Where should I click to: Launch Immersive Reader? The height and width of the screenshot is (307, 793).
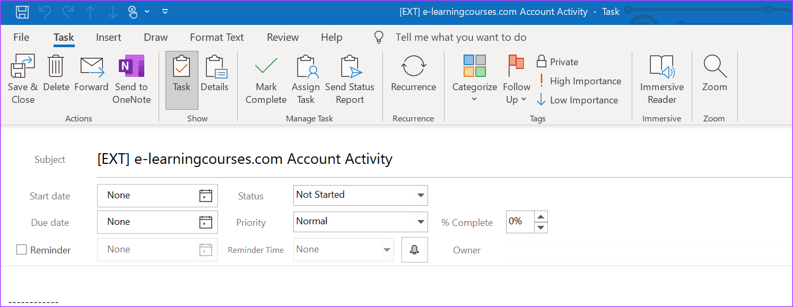point(662,80)
